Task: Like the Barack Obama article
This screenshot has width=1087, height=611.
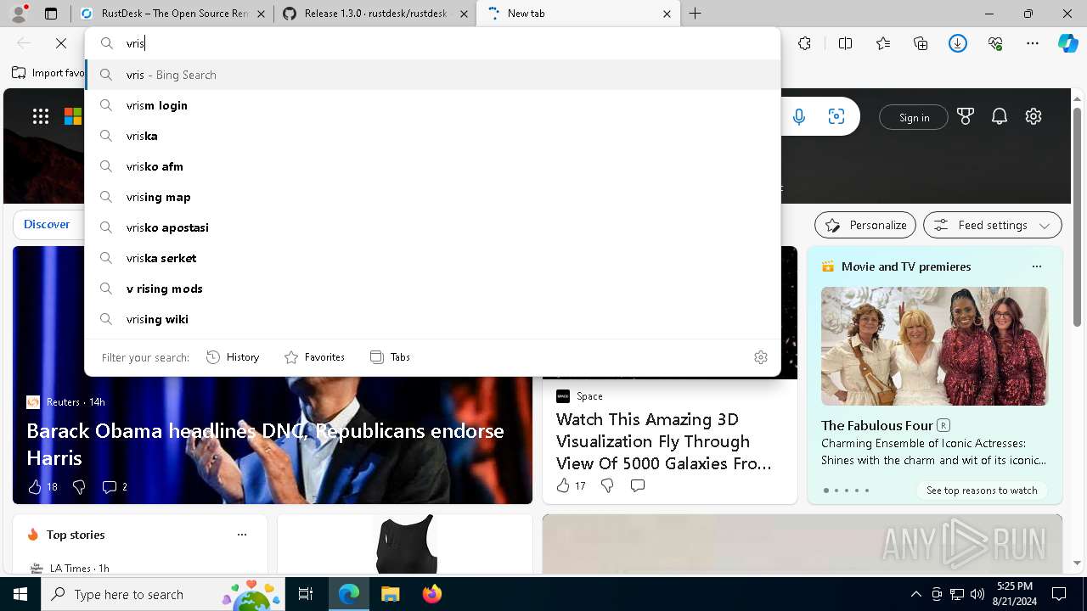Action: pyautogui.click(x=42, y=487)
